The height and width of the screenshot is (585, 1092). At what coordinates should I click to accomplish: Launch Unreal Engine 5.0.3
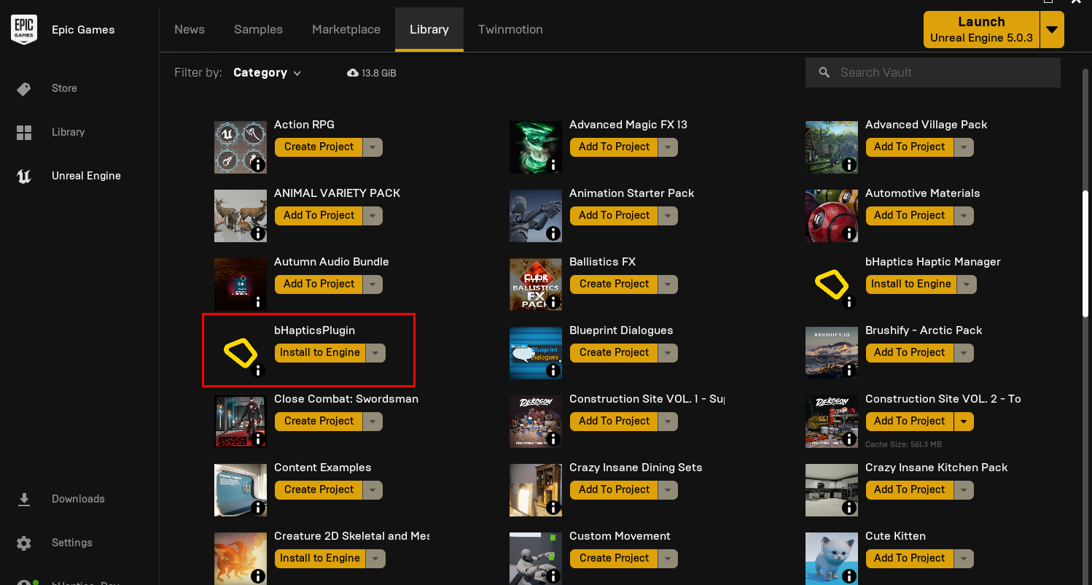981,30
